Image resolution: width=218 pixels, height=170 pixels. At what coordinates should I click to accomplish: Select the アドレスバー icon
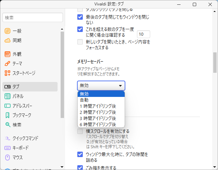(x=7, y=106)
